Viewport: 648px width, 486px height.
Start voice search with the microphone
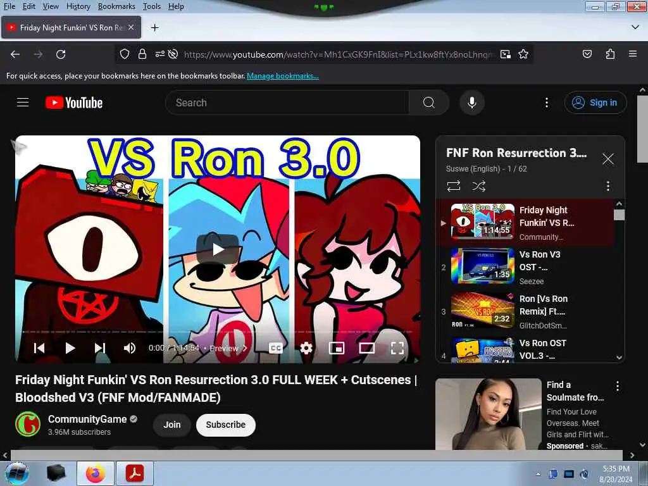[x=471, y=103]
